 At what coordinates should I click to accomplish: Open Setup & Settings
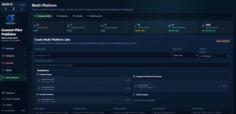pos(11,99)
